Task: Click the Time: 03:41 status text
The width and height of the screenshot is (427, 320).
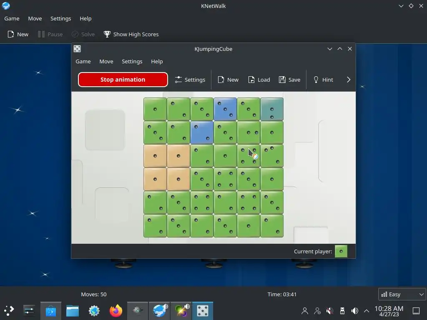Action: [x=282, y=294]
